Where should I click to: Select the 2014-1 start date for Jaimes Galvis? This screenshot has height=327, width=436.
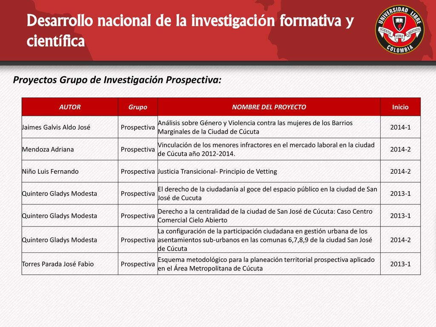400,127
